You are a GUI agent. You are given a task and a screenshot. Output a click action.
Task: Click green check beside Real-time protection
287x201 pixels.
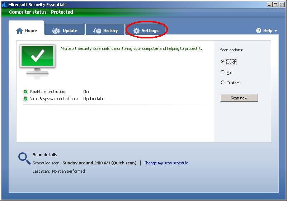(x=25, y=92)
